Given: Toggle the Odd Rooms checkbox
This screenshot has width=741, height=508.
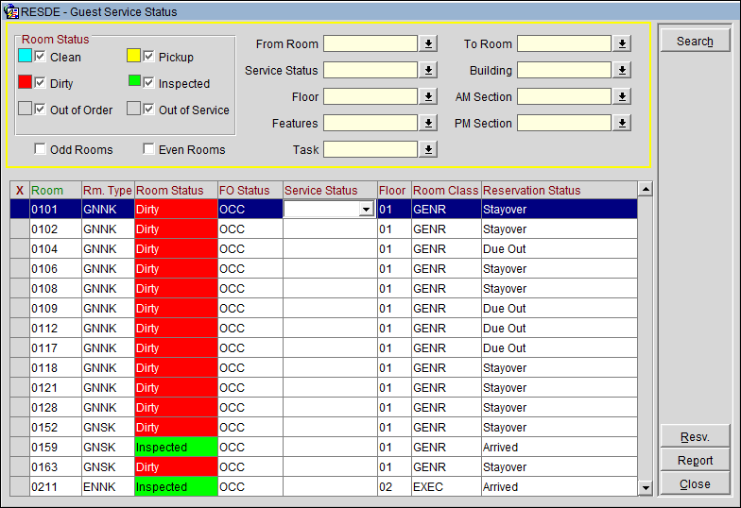Looking at the screenshot, I should [41, 149].
